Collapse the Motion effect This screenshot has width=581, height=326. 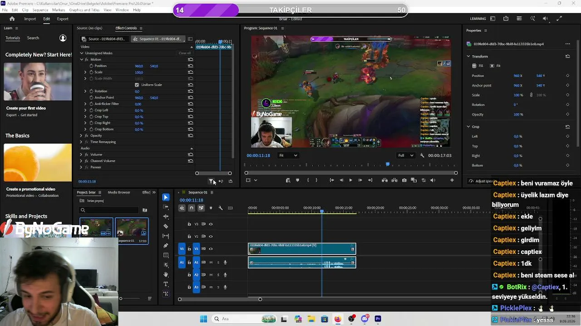81,60
